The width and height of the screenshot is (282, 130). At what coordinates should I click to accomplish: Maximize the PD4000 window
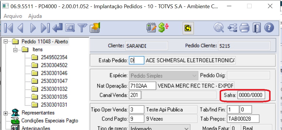click(x=249, y=6)
